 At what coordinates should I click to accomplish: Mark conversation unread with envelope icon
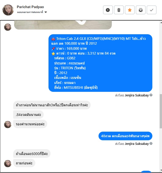click(x=141, y=10)
